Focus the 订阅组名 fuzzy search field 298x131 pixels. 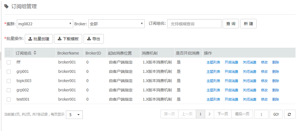point(194,24)
